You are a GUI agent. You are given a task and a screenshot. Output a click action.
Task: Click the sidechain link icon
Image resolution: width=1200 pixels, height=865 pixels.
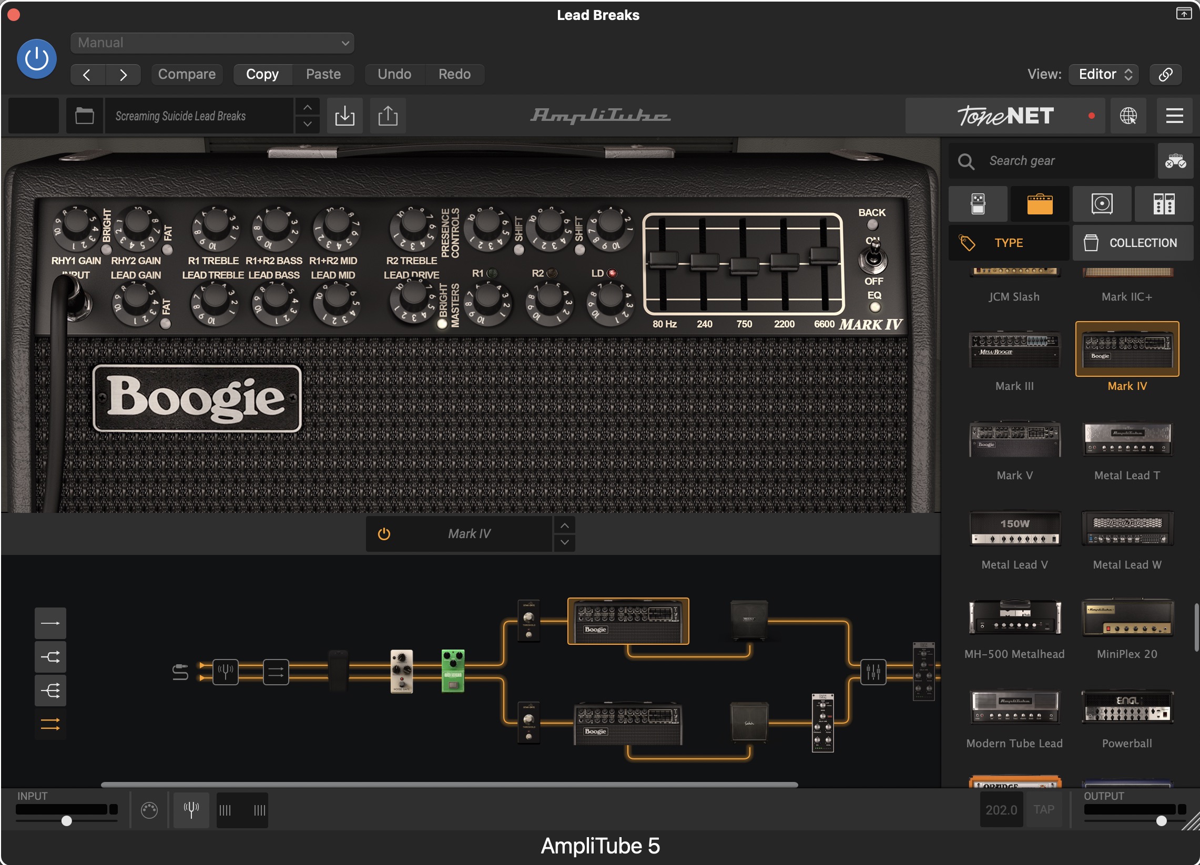click(1166, 75)
